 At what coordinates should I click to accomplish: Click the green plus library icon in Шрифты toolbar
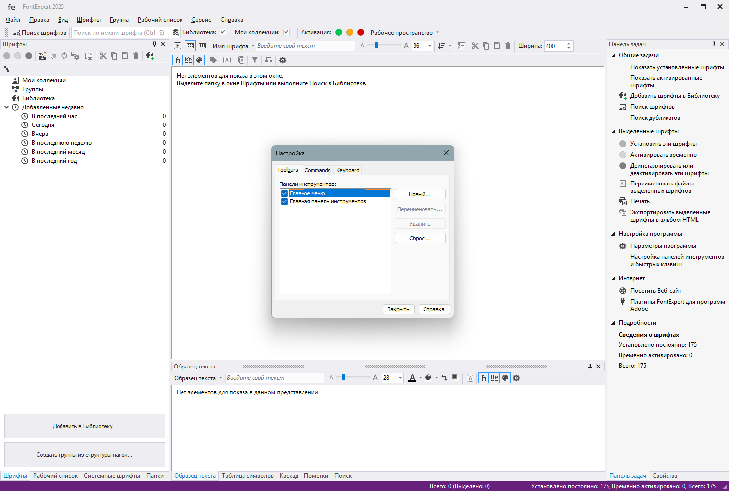[x=149, y=56]
